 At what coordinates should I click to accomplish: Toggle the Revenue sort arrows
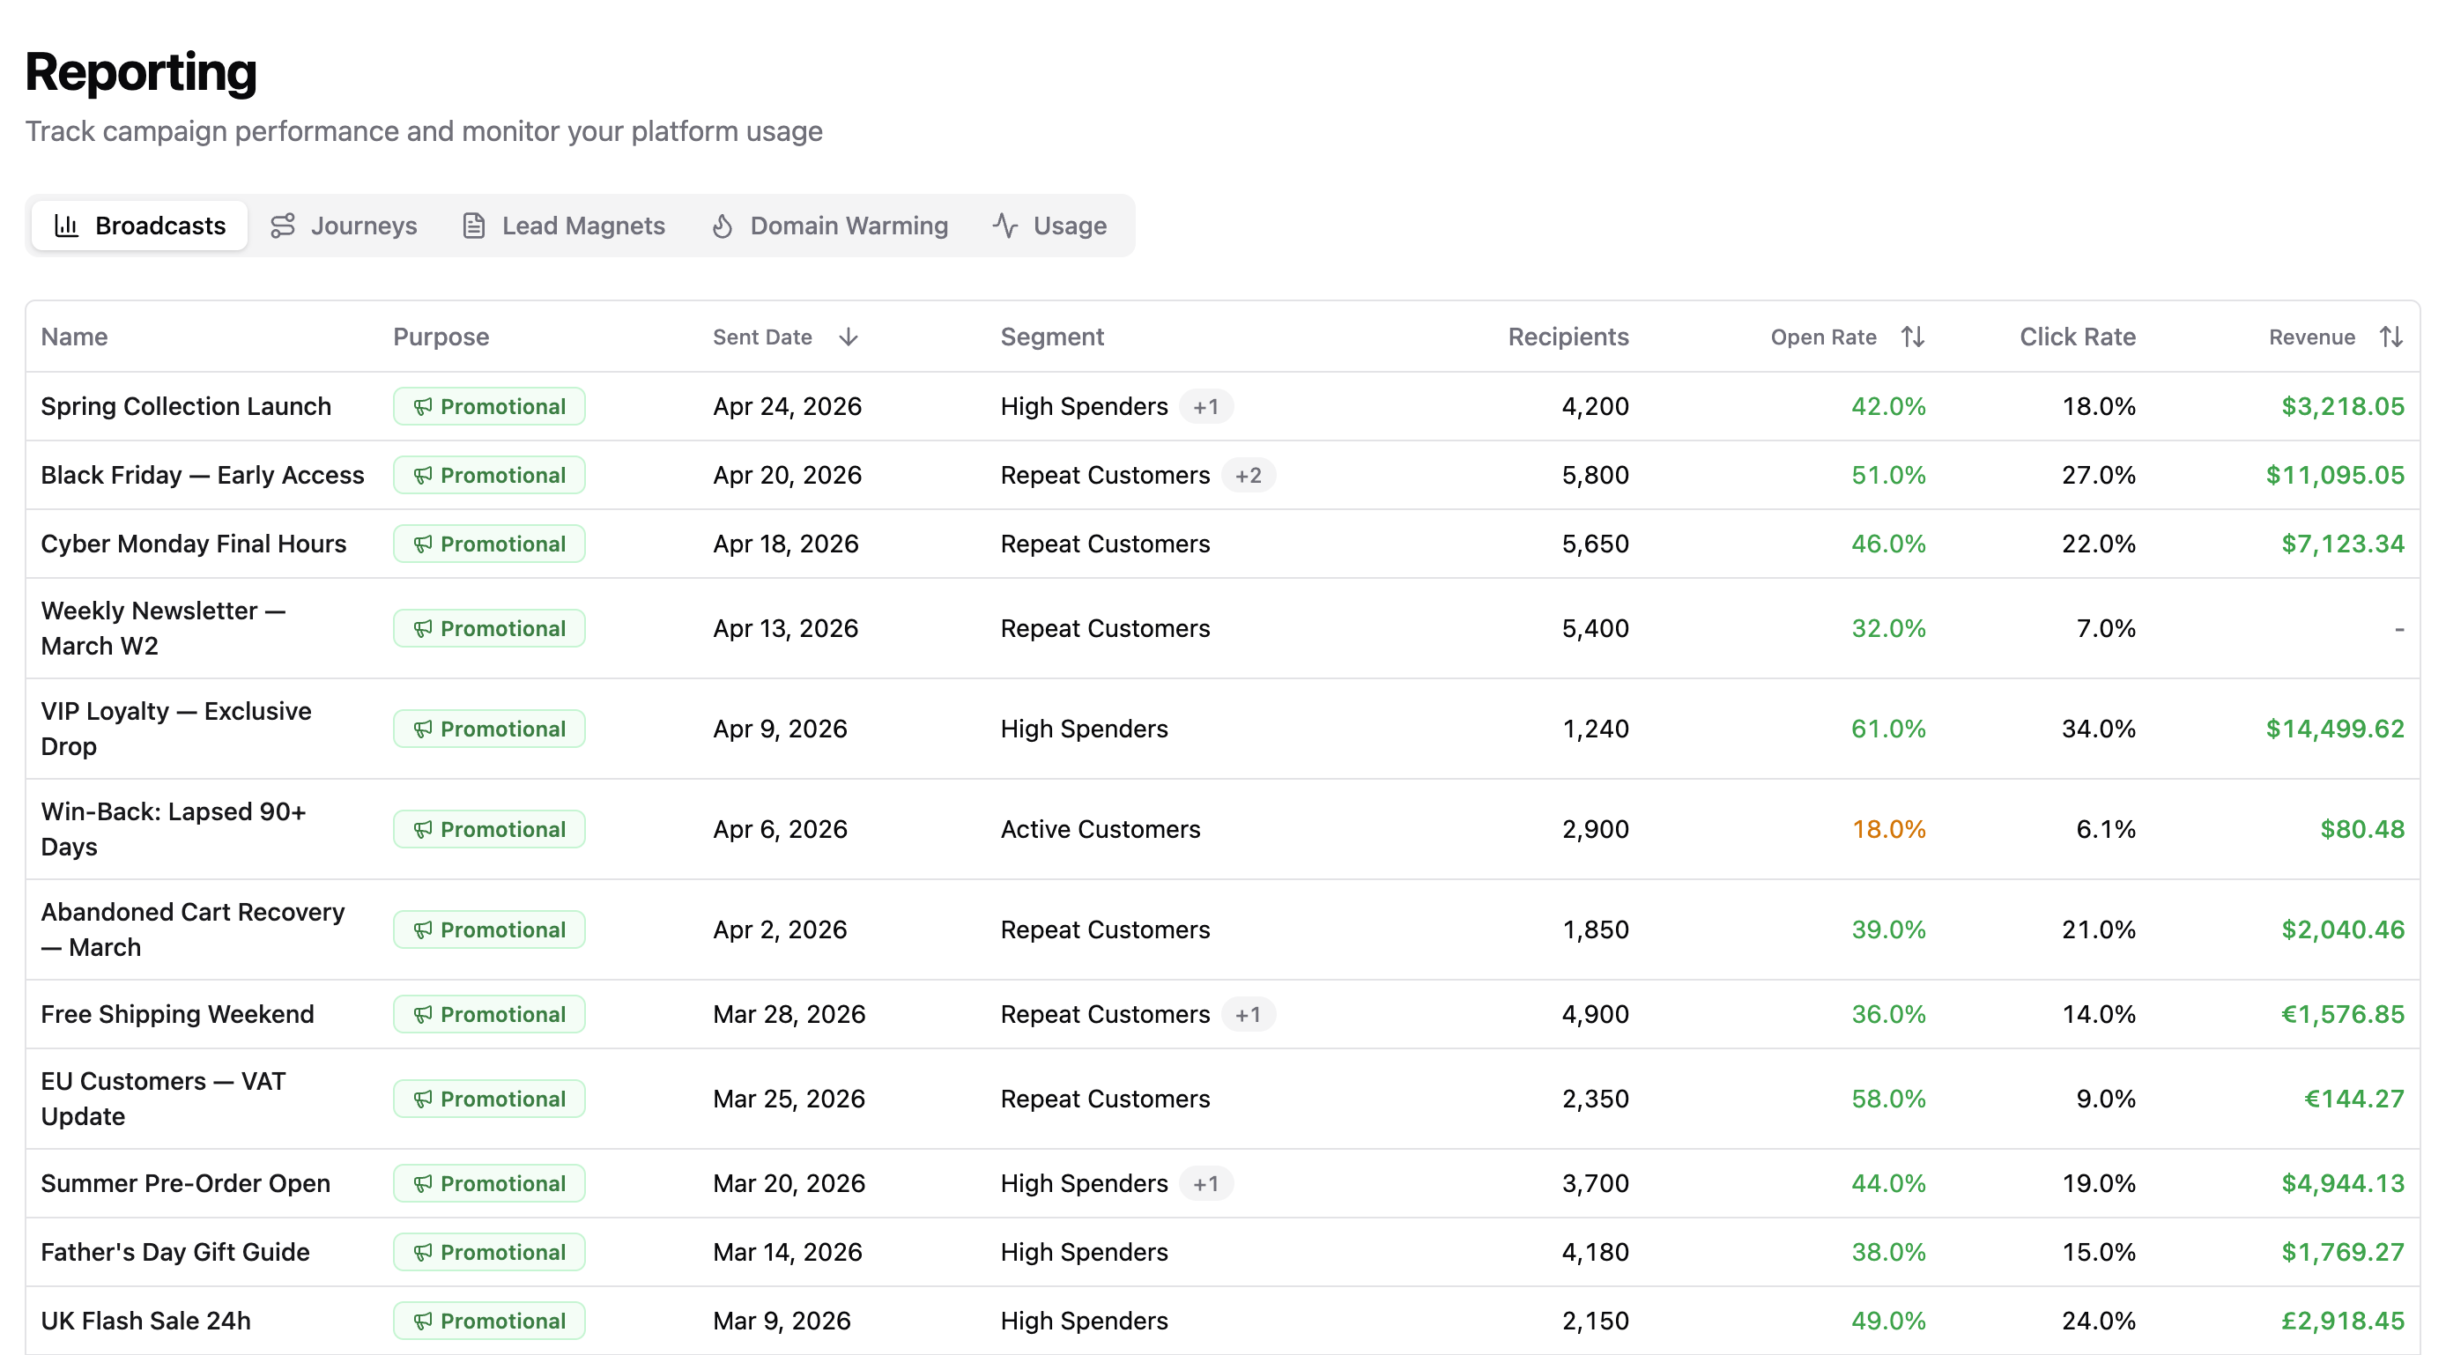2390,337
